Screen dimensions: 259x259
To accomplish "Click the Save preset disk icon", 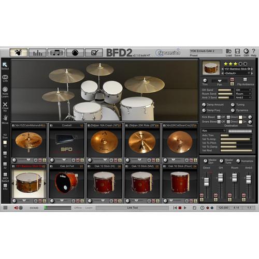I will (237, 51).
